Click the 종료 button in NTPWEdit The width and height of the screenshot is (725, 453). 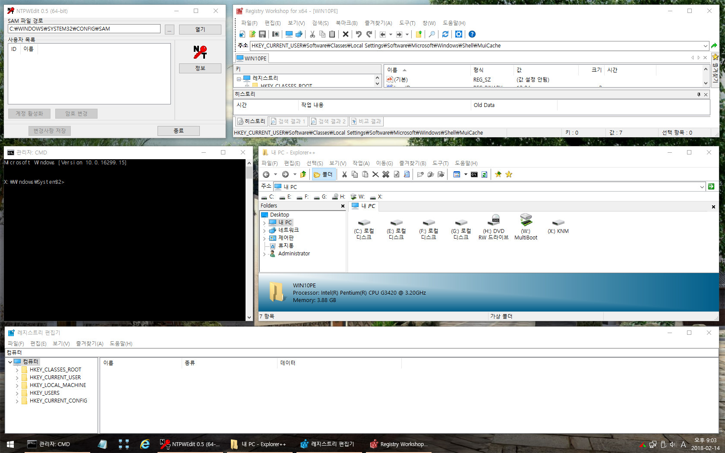point(179,131)
